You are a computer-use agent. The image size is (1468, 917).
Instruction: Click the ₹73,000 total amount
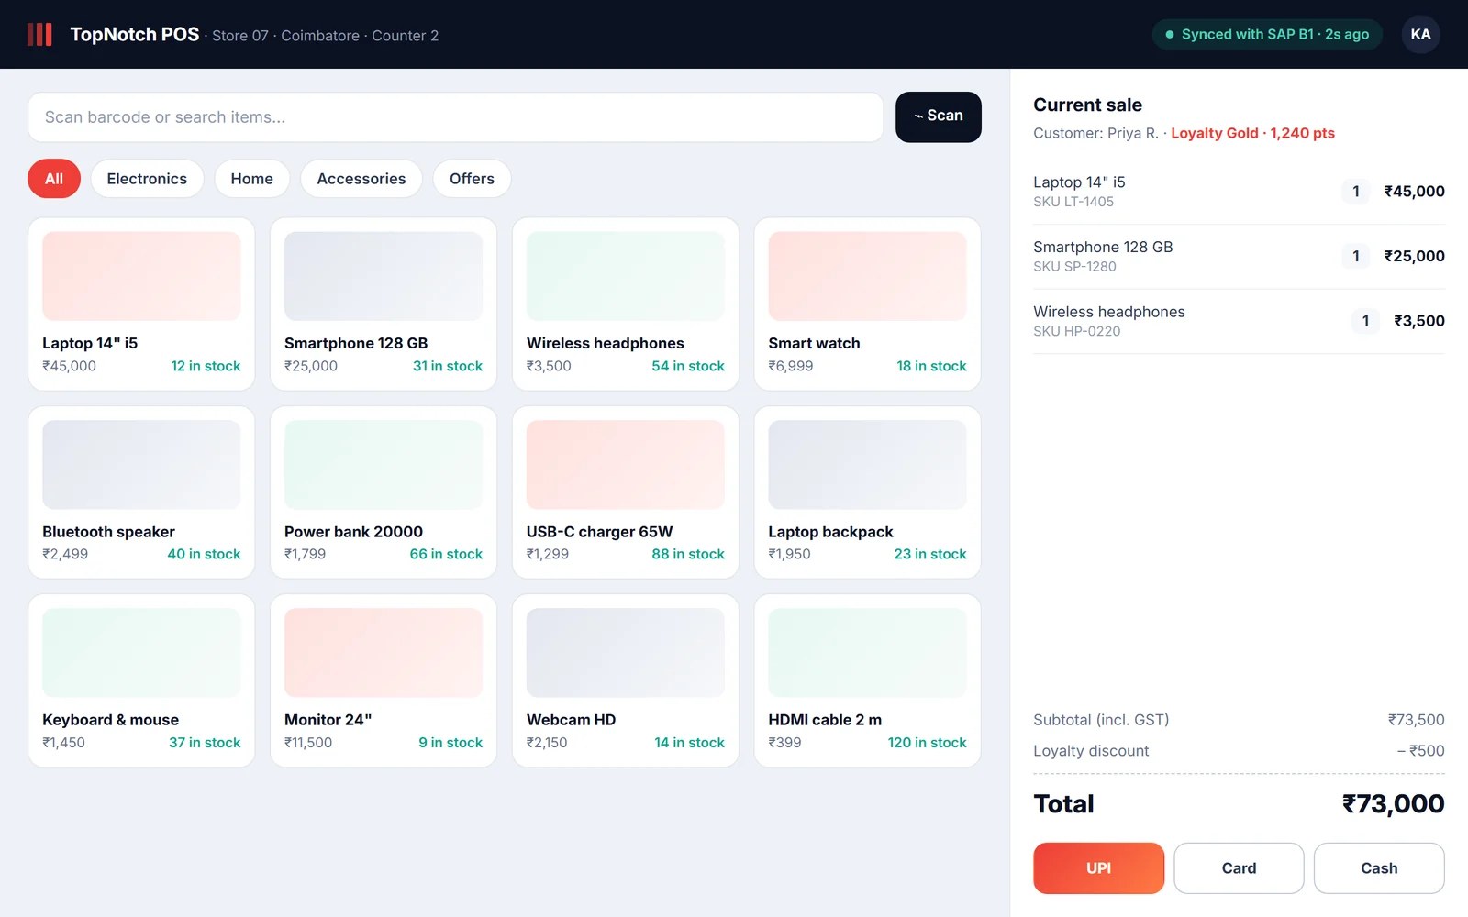(1393, 804)
